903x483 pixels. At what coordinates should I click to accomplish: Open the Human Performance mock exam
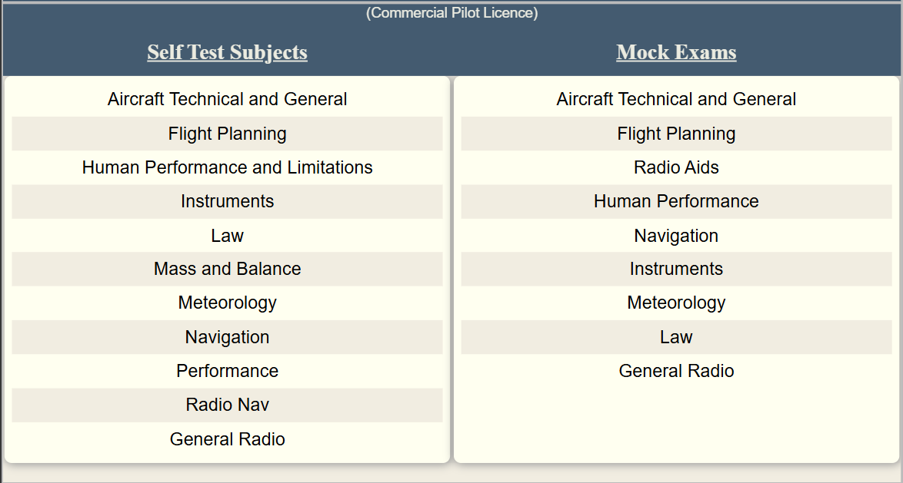point(676,202)
